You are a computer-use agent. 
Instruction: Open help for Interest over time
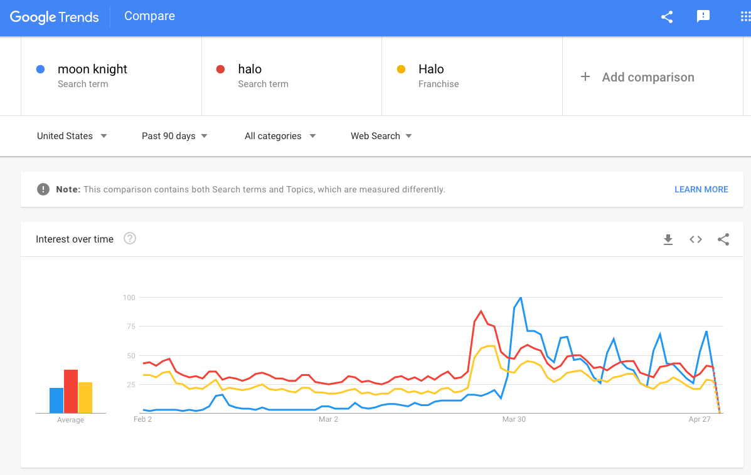(x=130, y=238)
